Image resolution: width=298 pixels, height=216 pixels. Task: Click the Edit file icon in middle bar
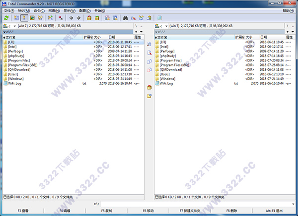point(149,53)
